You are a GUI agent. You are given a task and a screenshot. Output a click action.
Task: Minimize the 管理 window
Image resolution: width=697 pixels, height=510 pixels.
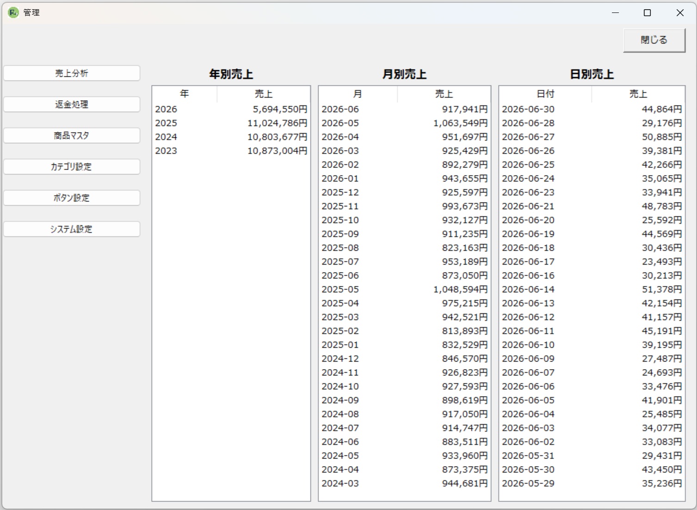click(615, 13)
